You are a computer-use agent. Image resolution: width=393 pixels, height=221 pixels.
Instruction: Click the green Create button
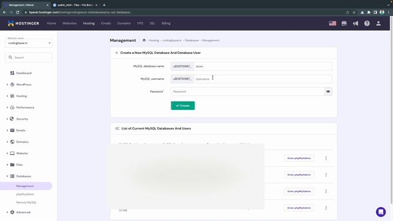pos(183,106)
